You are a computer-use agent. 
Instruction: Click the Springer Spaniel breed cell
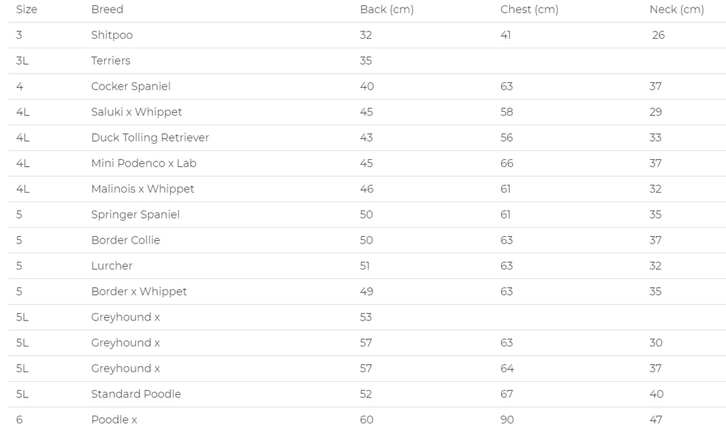click(x=136, y=214)
